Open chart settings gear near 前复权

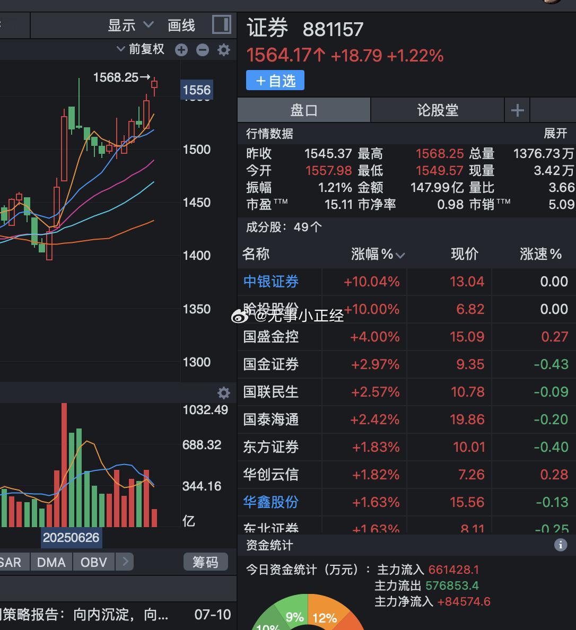point(224,50)
